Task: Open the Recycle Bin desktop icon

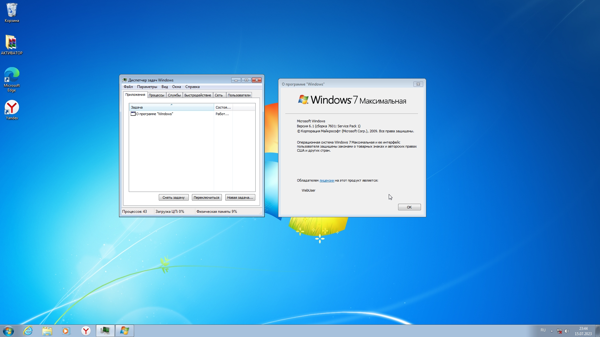Action: (12, 12)
